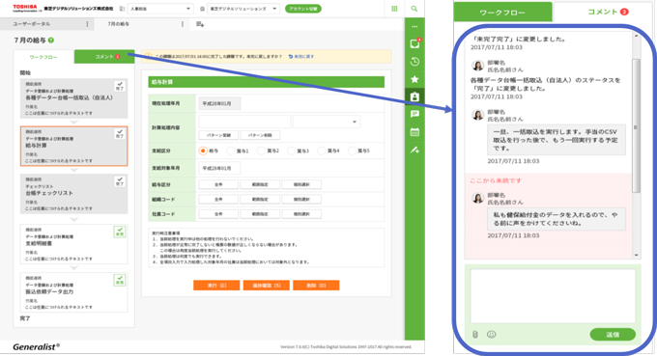The height and width of the screenshot is (356, 657).
Task: Select the 給与 radio button
Action: pyautogui.click(x=203, y=151)
